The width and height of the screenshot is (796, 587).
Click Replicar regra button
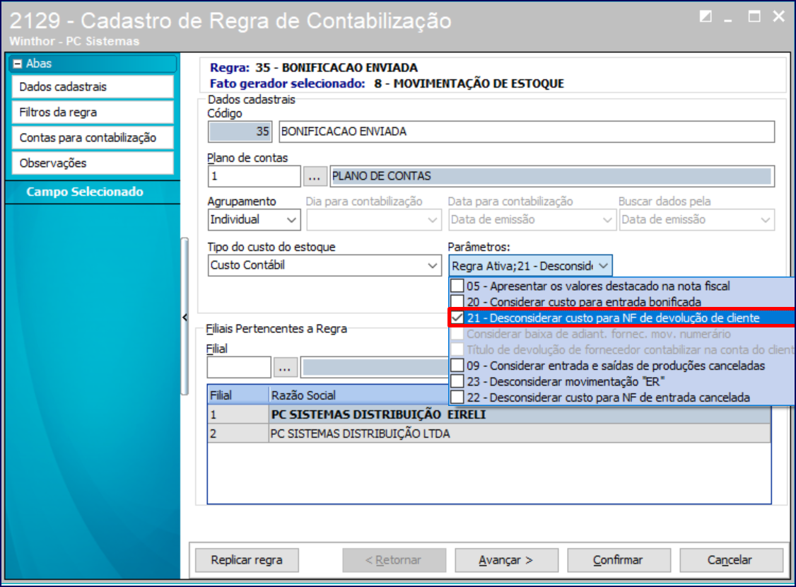click(247, 560)
